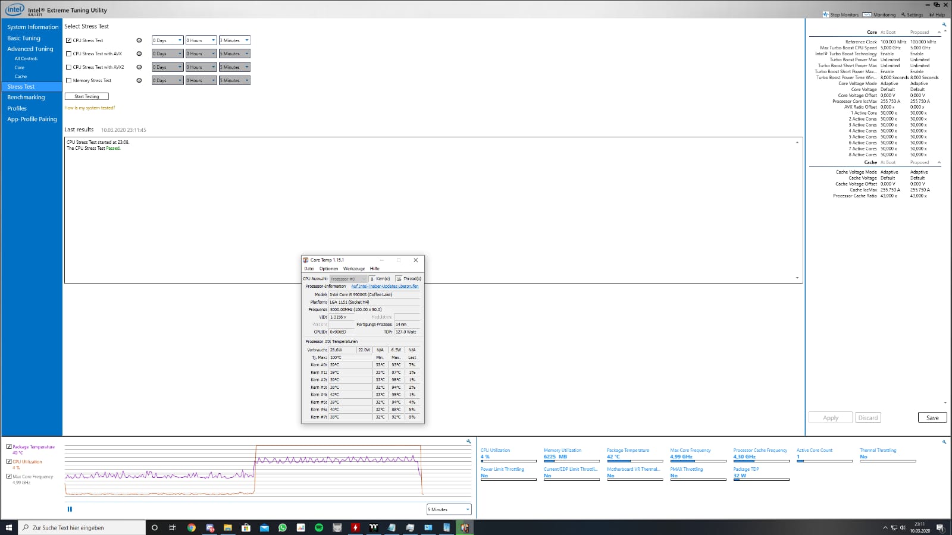Open Minutes dropdown for CPU Stress Test

[234, 40]
